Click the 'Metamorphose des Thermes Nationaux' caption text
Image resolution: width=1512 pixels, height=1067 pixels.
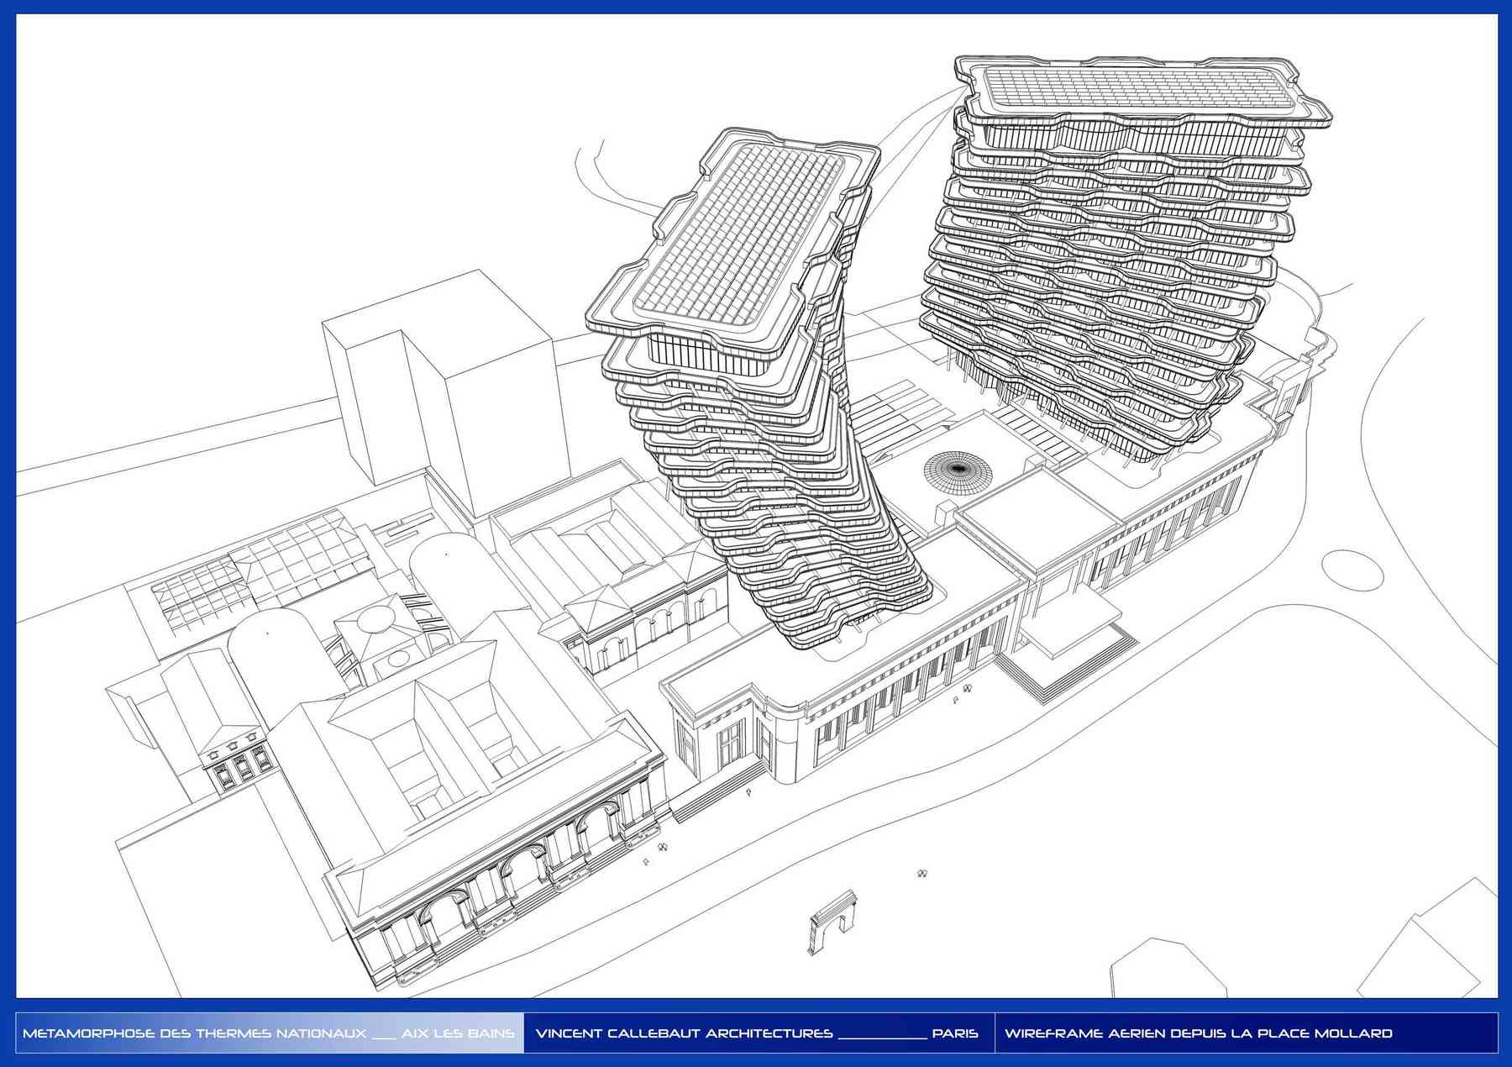point(194,1033)
